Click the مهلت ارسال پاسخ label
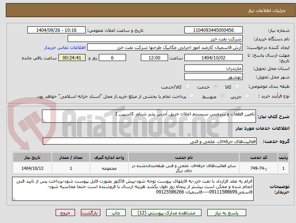 pos(268,58)
